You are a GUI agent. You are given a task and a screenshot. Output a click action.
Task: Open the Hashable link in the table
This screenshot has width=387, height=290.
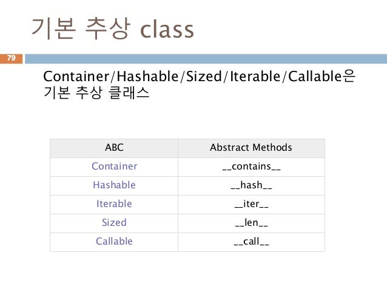click(x=114, y=185)
